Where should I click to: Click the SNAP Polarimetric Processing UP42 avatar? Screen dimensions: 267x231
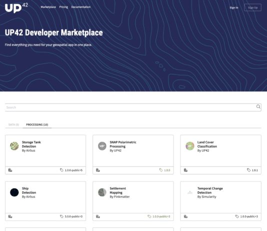102,146
